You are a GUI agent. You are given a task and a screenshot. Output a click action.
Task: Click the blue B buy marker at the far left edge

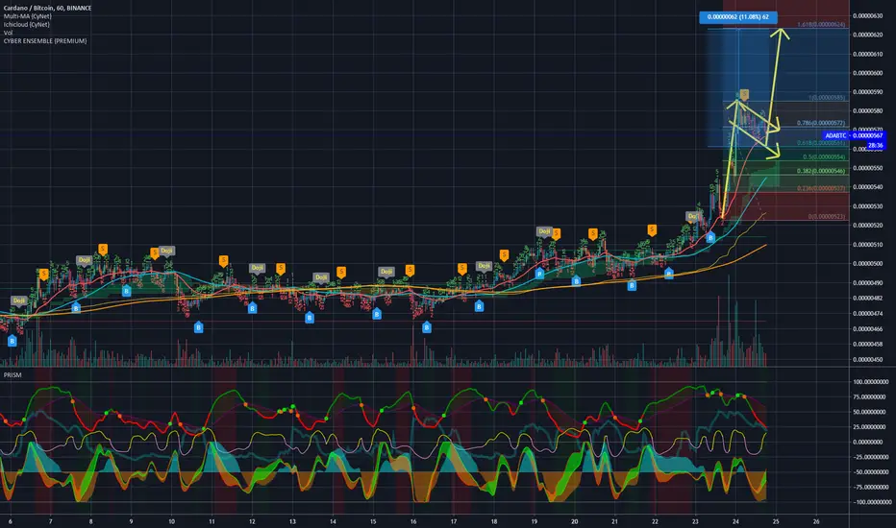click(12, 341)
